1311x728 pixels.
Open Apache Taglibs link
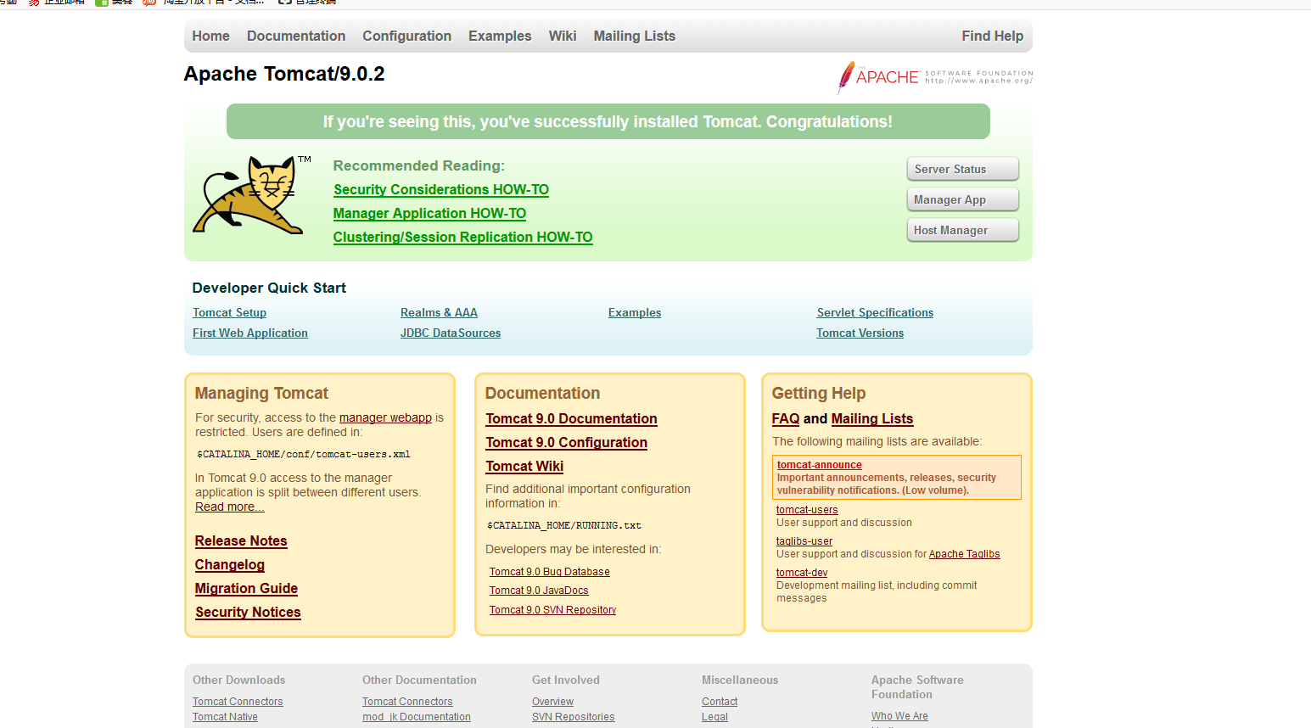point(964,554)
